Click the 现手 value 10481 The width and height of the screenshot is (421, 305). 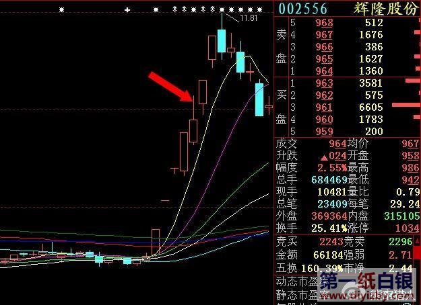pos(332,192)
